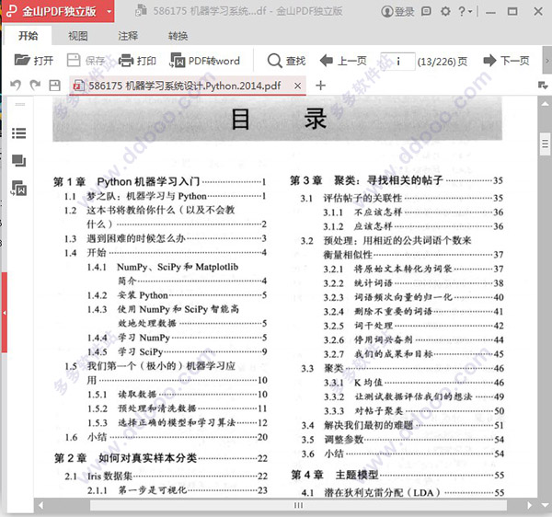Open the 金山PDF独立版 app menu dropdown
552x517 pixels.
click(109, 12)
